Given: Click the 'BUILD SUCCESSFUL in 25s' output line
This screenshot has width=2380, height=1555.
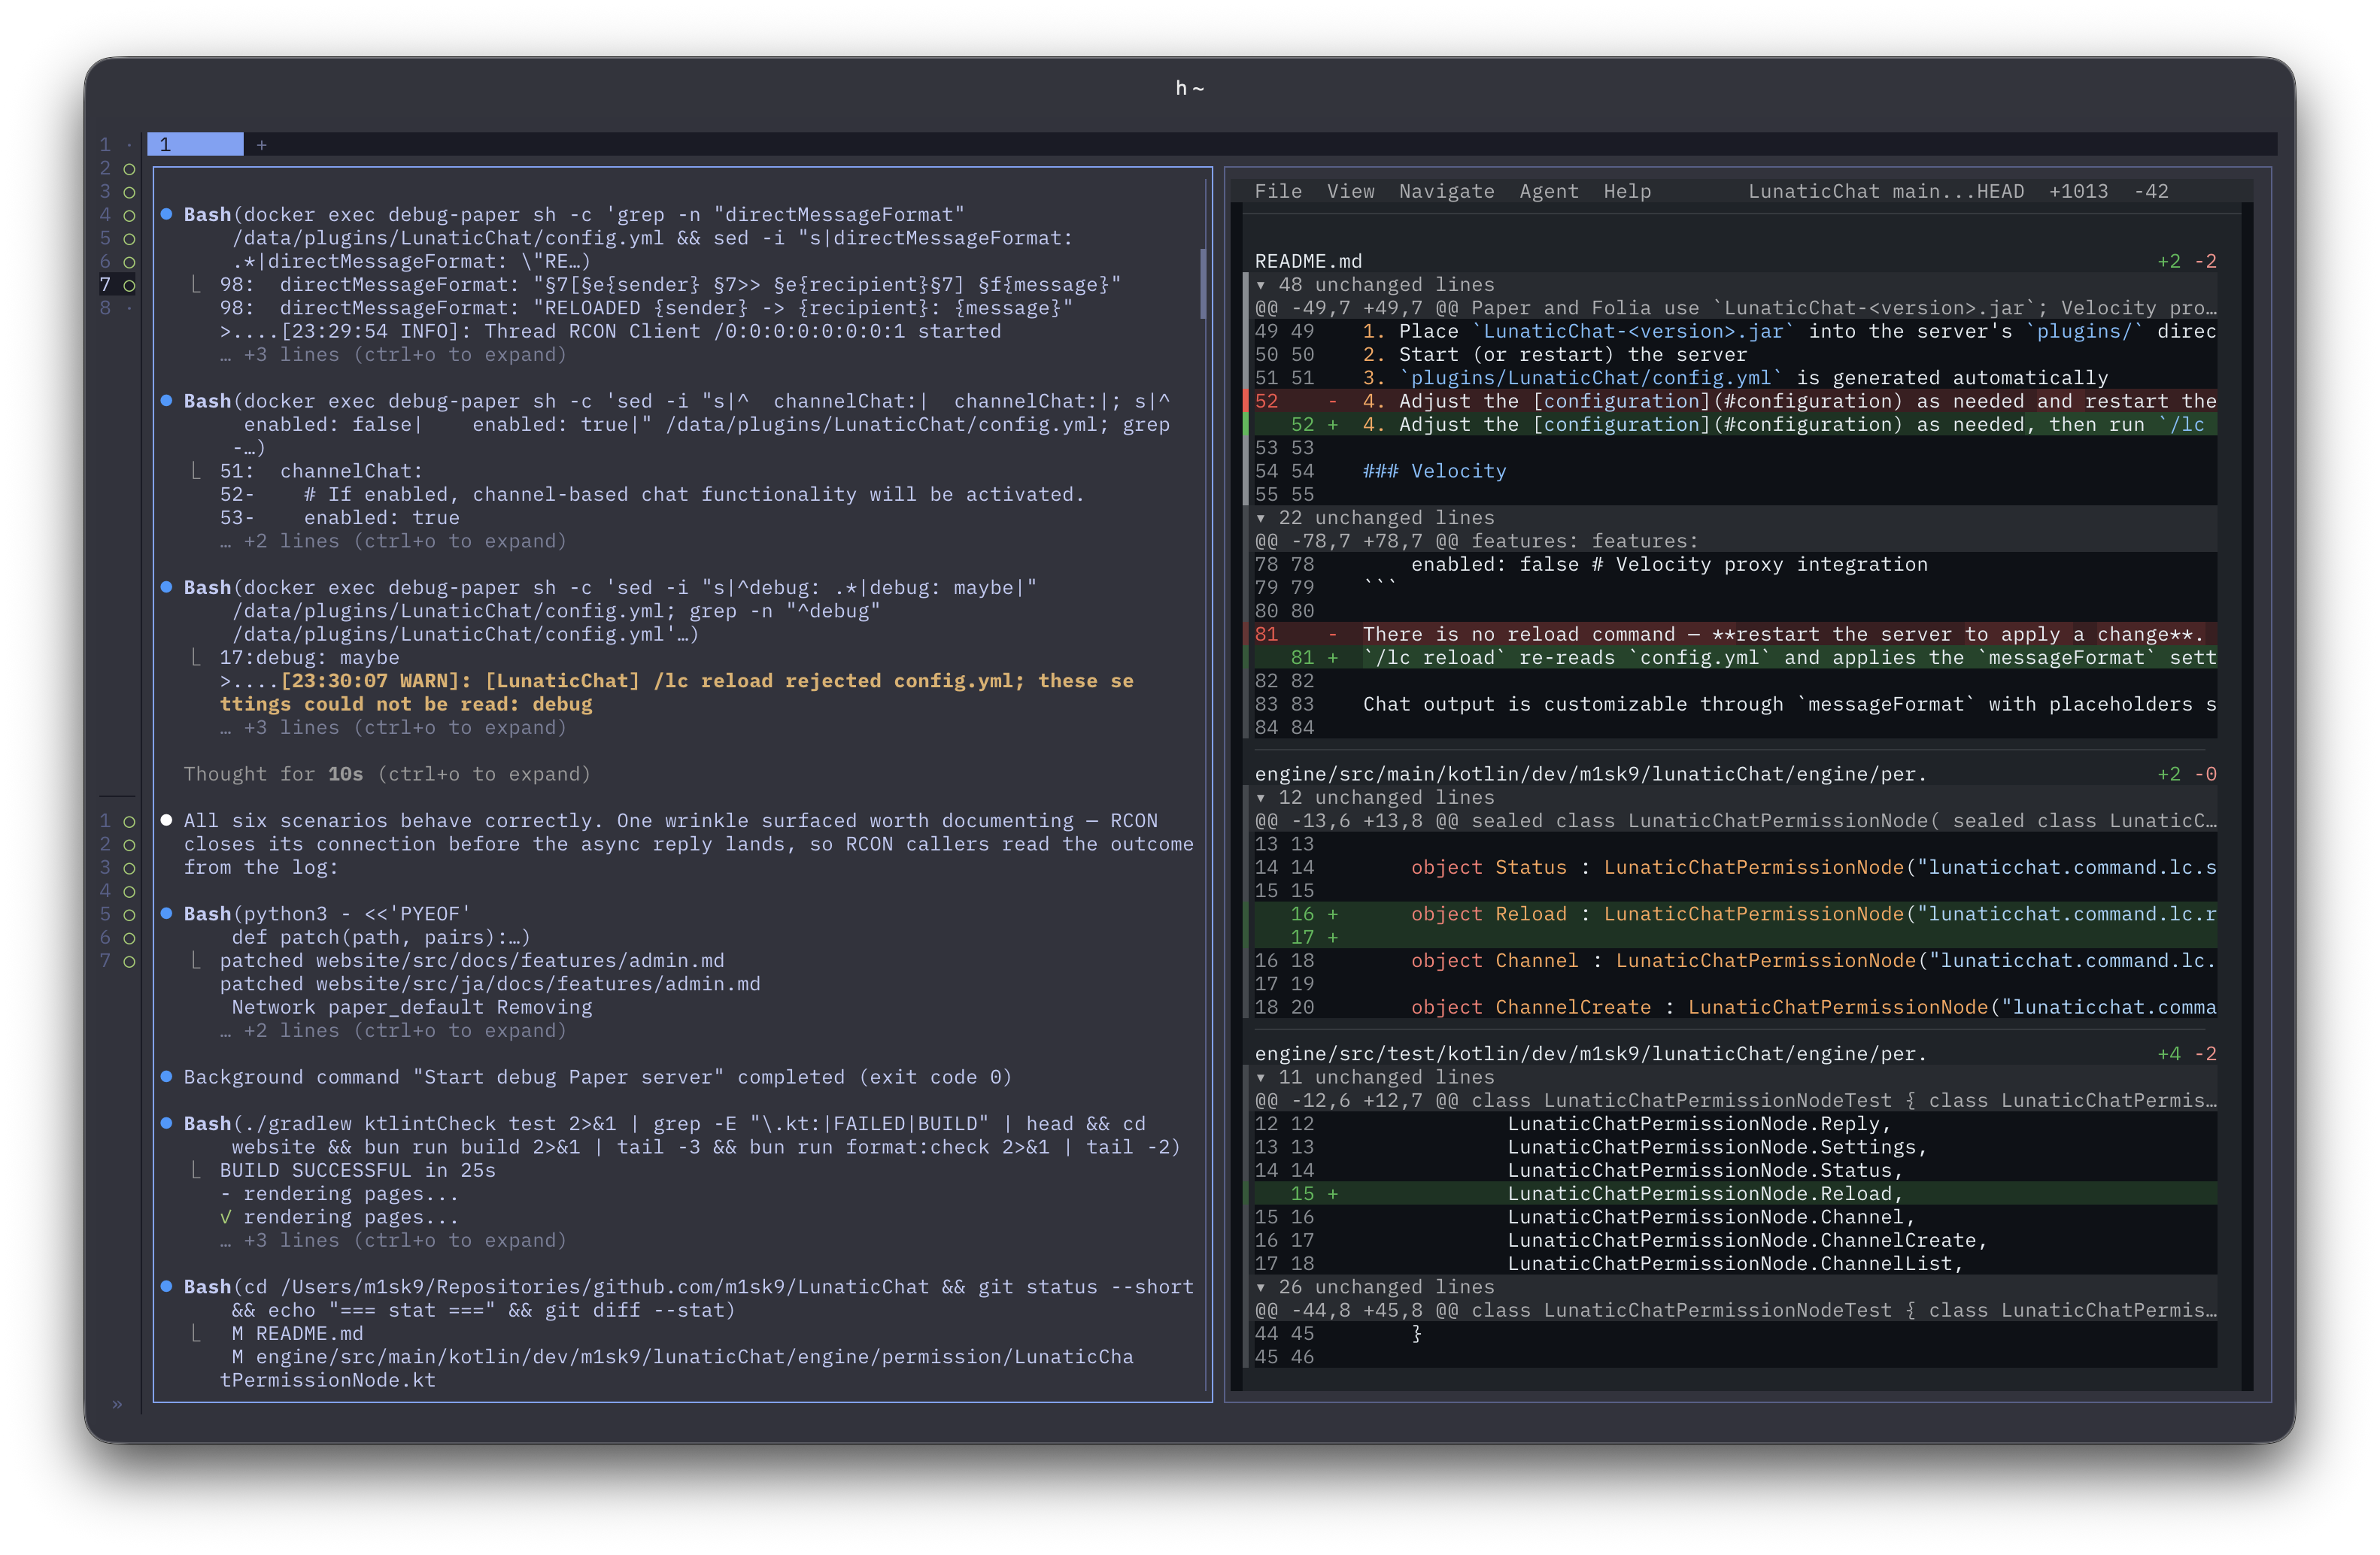Looking at the screenshot, I should (x=357, y=1170).
